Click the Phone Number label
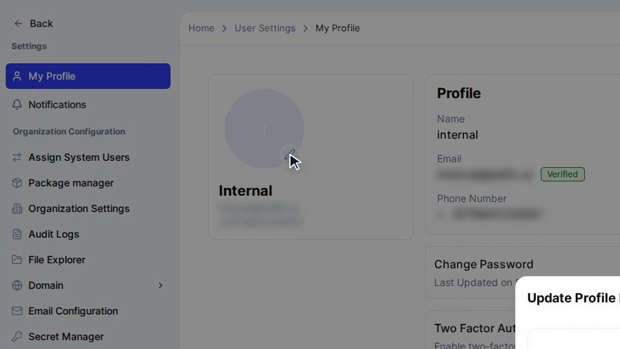620x349 pixels. pos(471,199)
